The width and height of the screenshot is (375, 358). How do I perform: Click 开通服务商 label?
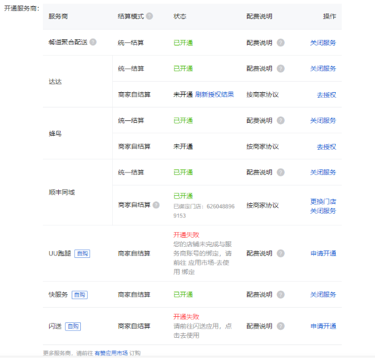click(x=21, y=9)
